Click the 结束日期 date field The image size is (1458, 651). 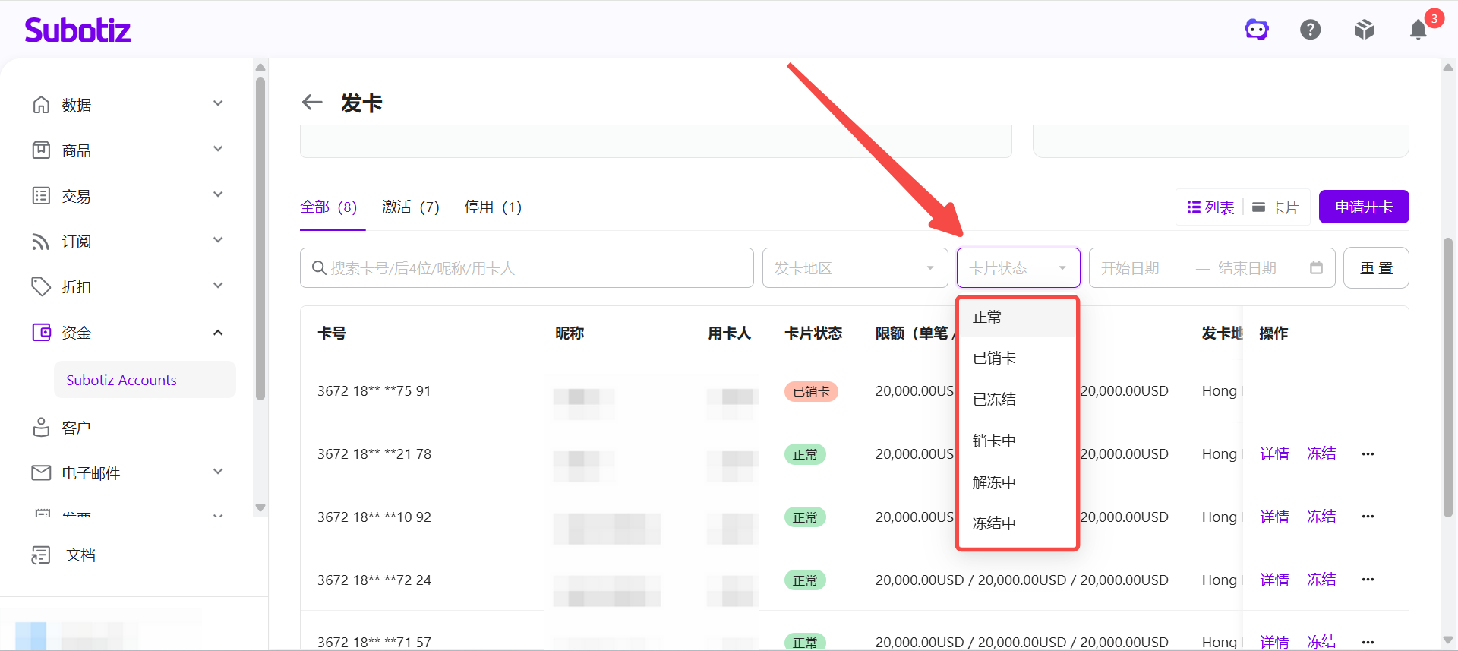click(1247, 267)
